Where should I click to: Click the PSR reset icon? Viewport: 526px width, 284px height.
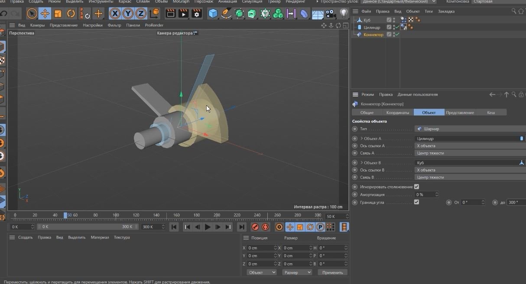(84, 14)
